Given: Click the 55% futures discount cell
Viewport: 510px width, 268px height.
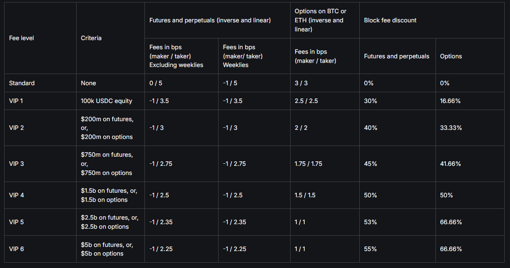Looking at the screenshot, I should pyautogui.click(x=370, y=249).
